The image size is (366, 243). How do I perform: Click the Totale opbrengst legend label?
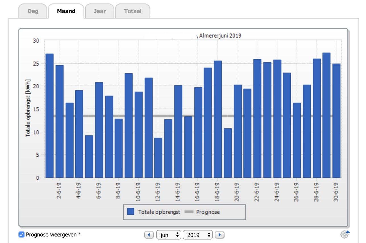click(x=159, y=212)
